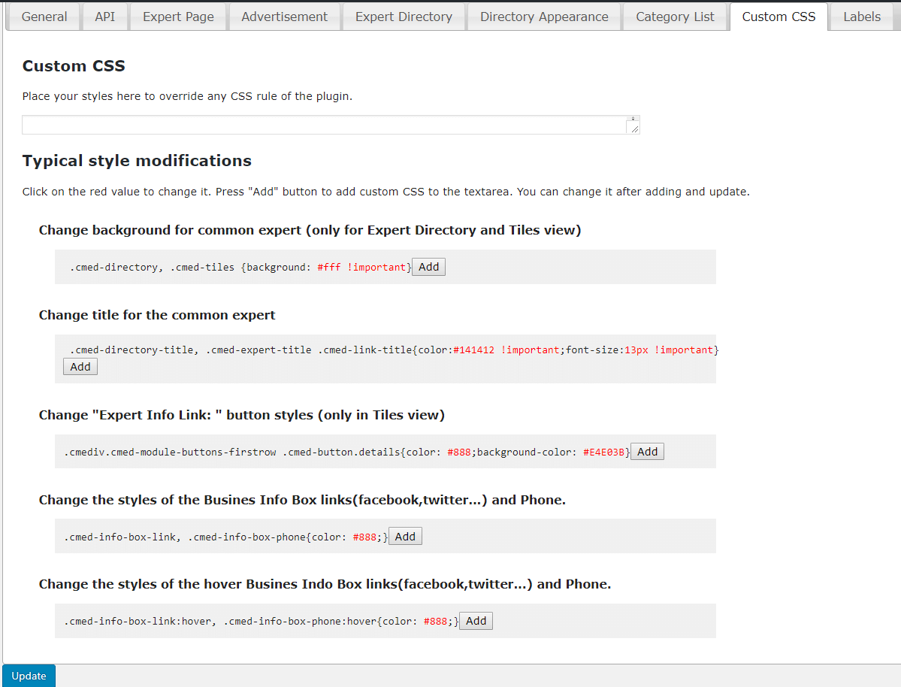Click the red #fff background value
Image resolution: width=901 pixels, height=687 pixels.
(x=329, y=268)
